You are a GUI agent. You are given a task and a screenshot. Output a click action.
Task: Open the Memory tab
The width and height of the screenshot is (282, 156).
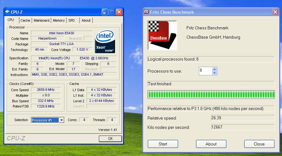click(x=59, y=20)
